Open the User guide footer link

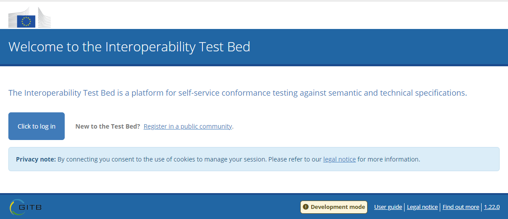[x=388, y=207]
